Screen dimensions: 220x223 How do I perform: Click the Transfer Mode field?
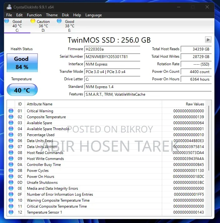tap(112, 72)
